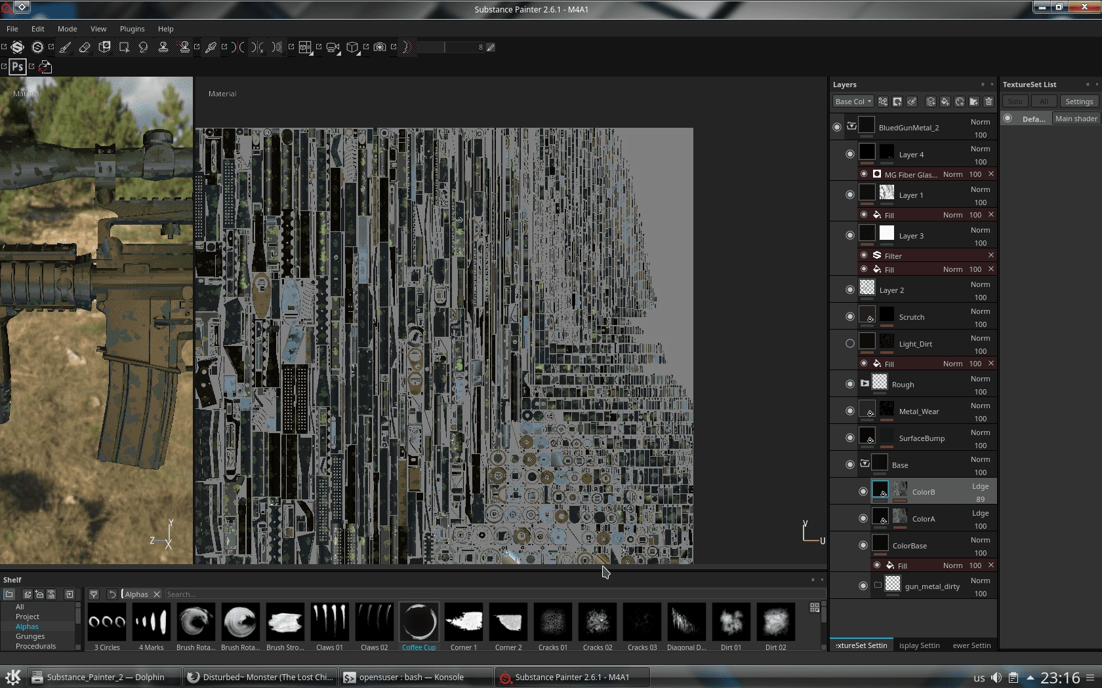Open the 3D/2D view layout selector
This screenshot has height=688, width=1102.
click(x=306, y=47)
